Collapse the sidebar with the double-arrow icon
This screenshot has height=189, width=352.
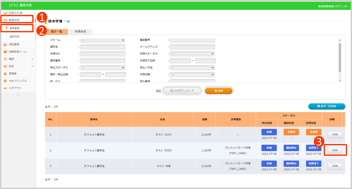[18, 95]
